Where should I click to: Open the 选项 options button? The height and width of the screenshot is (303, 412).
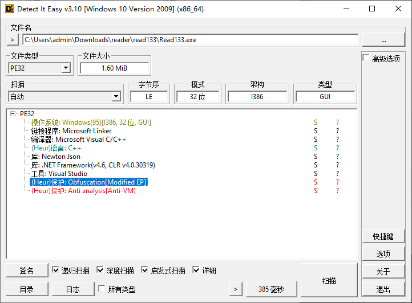click(383, 254)
